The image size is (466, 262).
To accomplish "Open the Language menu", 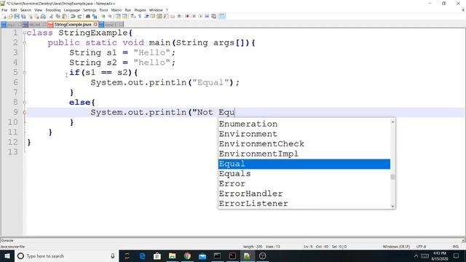I will 71,10.
